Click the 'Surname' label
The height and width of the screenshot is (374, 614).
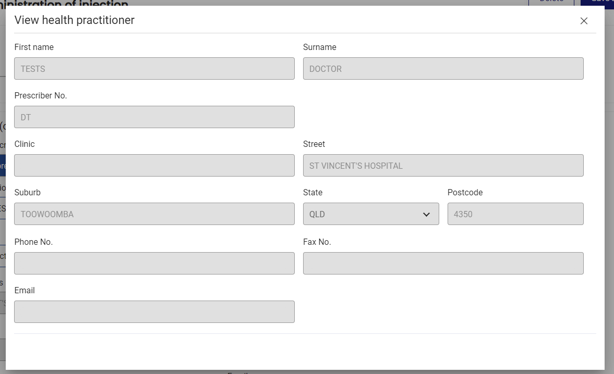[x=320, y=47]
